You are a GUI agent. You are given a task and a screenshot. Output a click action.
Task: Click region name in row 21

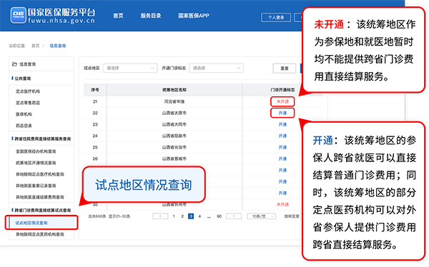pos(174,101)
